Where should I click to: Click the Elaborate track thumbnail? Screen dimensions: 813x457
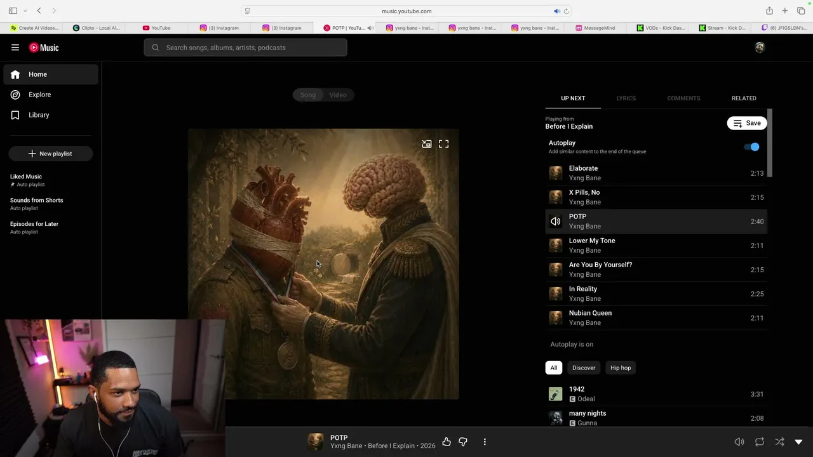click(556, 173)
